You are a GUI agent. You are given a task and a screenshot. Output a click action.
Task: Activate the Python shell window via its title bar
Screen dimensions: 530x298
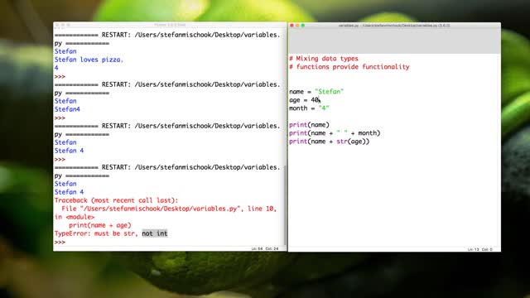click(x=170, y=25)
